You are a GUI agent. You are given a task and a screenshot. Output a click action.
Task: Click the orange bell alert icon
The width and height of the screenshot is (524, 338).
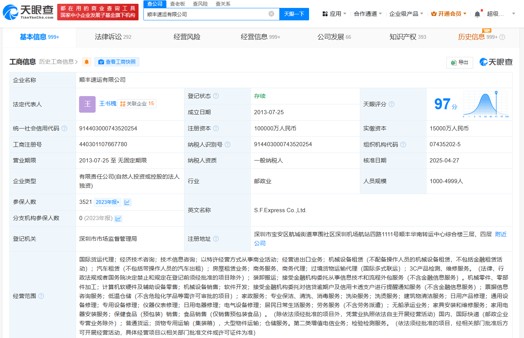pos(87,62)
